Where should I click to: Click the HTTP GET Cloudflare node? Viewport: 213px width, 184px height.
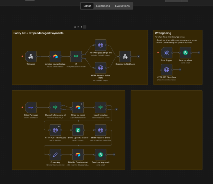click(167, 70)
